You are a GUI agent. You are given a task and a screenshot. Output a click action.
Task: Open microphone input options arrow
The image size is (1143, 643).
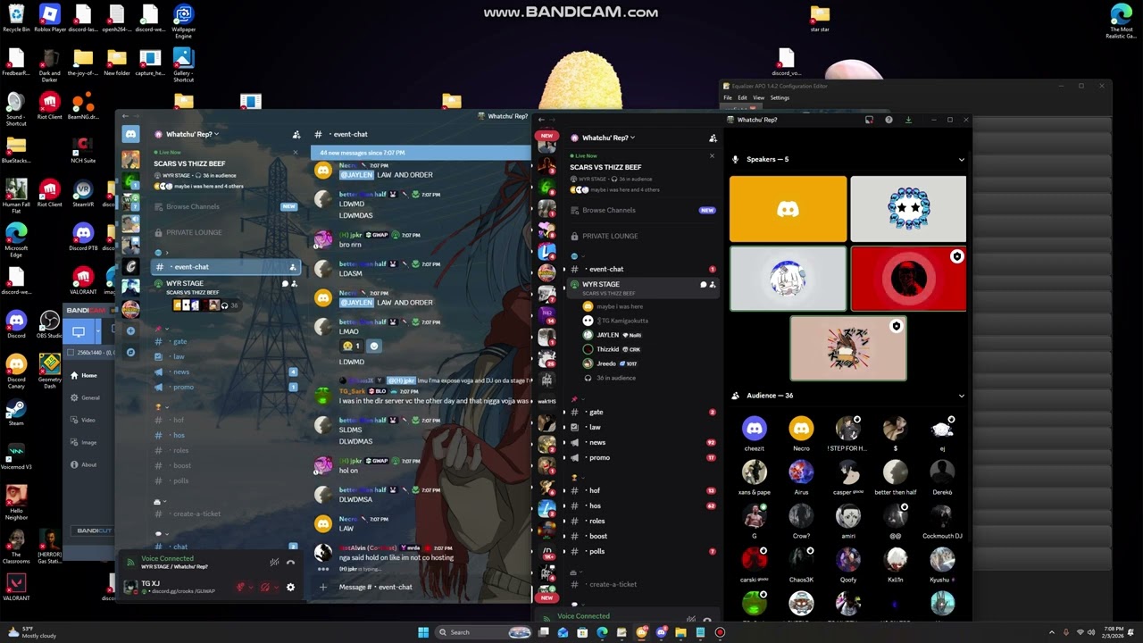[250, 588]
